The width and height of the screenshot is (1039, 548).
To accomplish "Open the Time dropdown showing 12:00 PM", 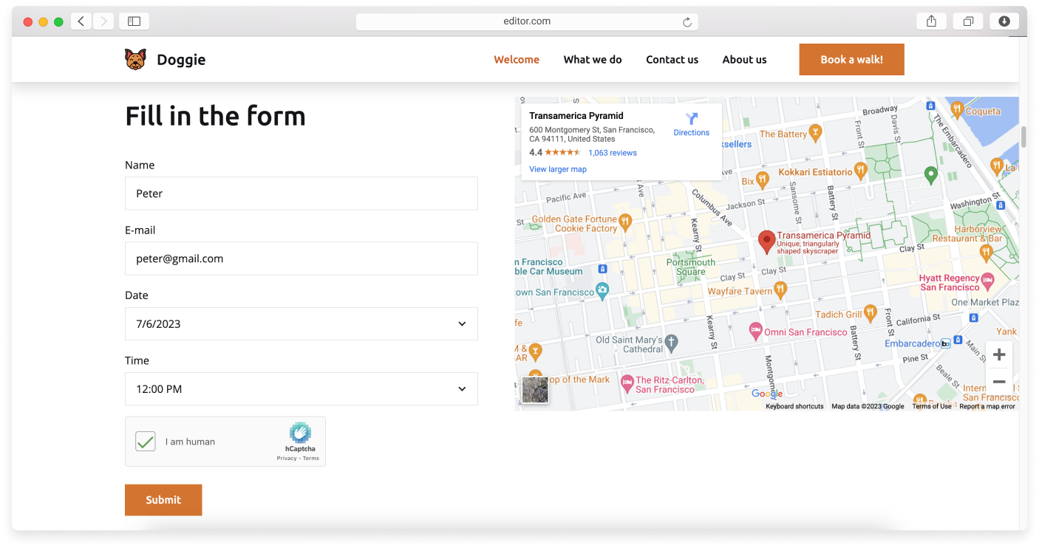I will (x=302, y=388).
